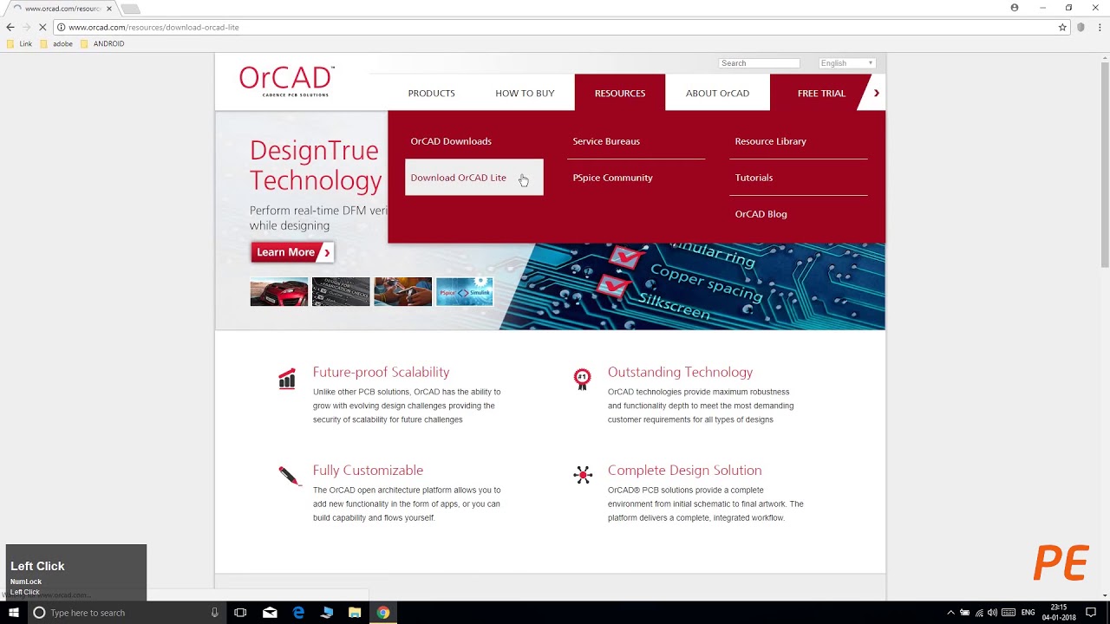Click the OrCAD logo
The width and height of the screenshot is (1110, 624).
(286, 81)
